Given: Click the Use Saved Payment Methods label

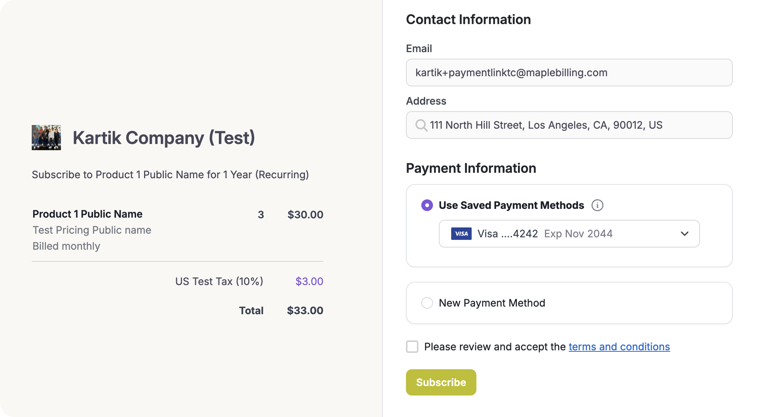Looking at the screenshot, I should coord(511,205).
